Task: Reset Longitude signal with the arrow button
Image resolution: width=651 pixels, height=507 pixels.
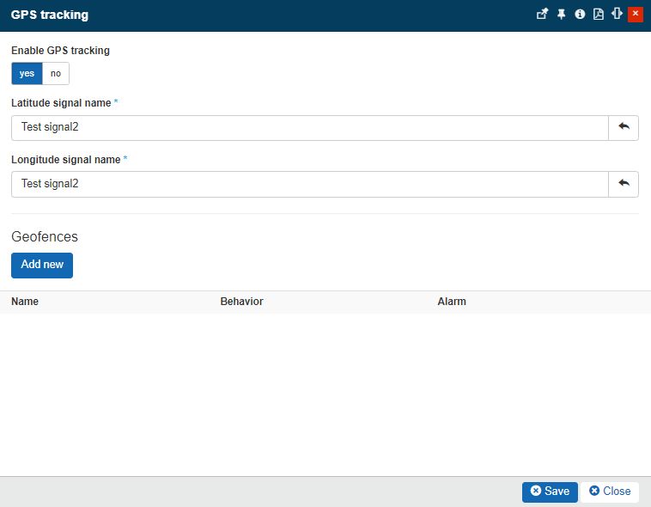Action: pyautogui.click(x=624, y=184)
